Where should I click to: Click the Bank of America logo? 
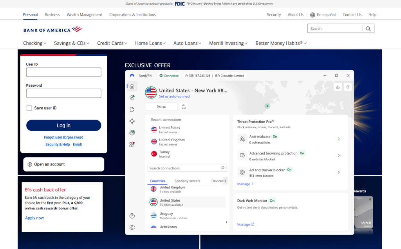(53, 29)
